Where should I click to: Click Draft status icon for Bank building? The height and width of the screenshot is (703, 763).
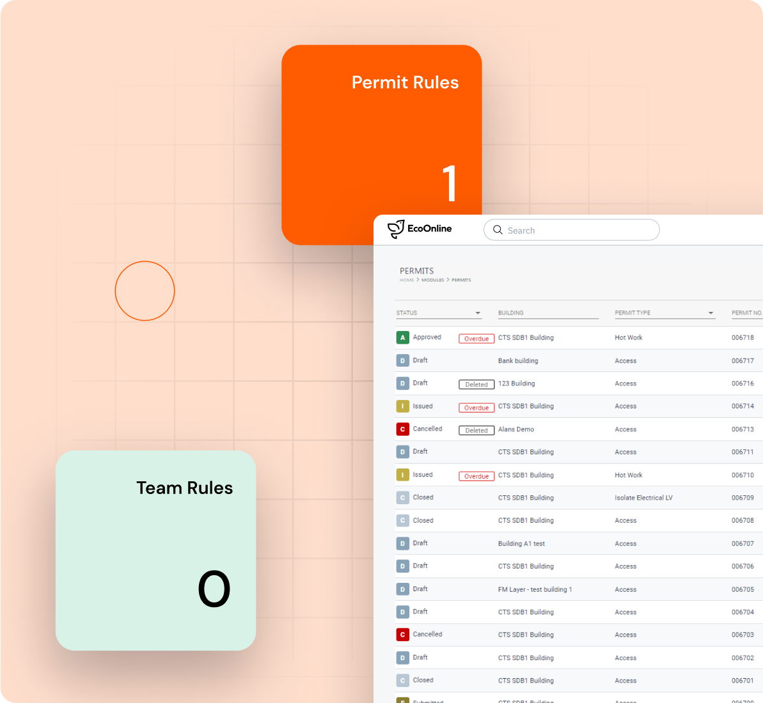pos(402,360)
